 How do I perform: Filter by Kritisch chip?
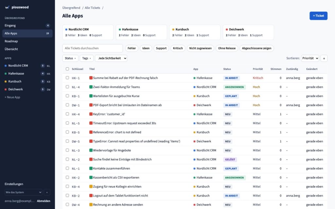(x=178, y=48)
